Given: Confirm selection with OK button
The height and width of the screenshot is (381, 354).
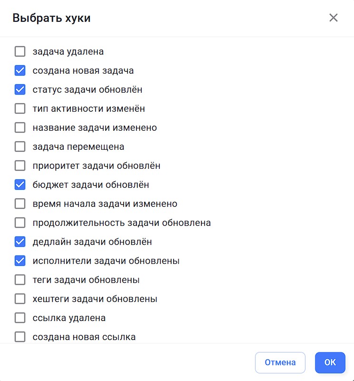Looking at the screenshot, I should [330, 362].
